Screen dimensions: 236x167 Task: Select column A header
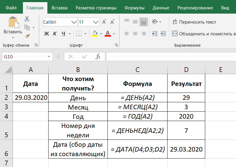[31, 70]
